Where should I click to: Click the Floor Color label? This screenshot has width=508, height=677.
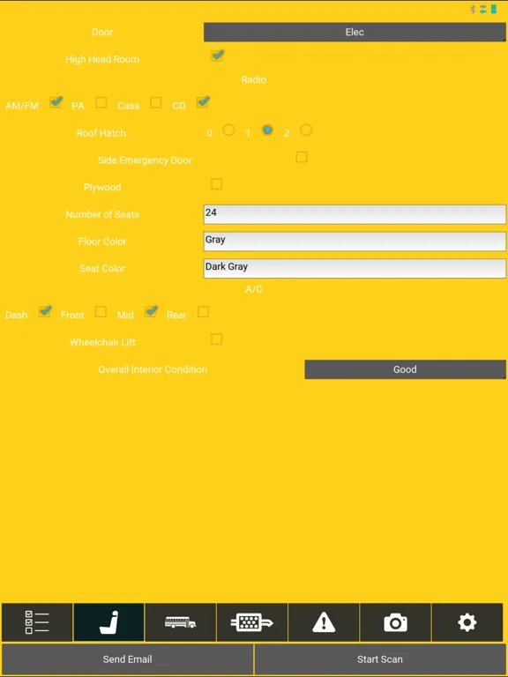102,242
